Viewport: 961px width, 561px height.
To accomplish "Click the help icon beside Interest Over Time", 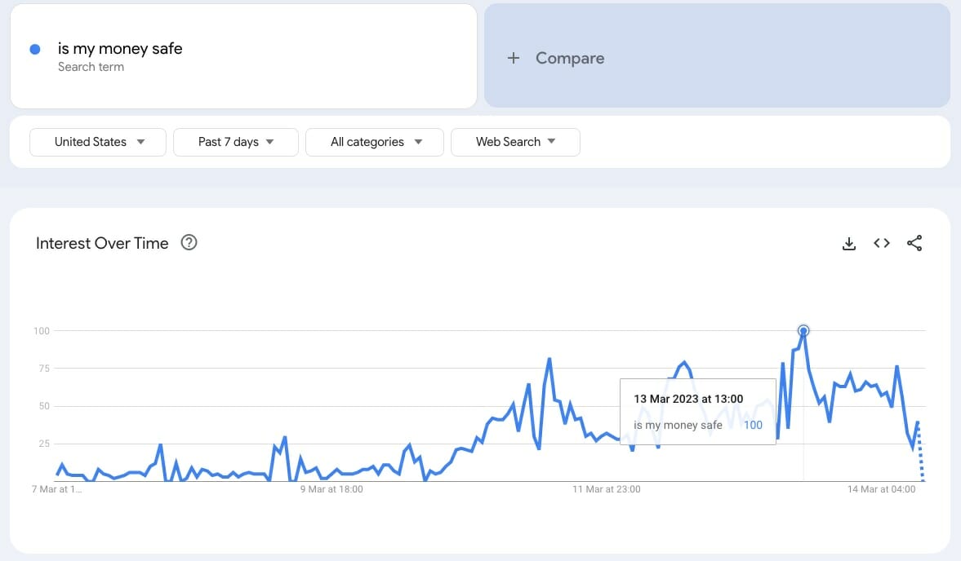I will [189, 243].
